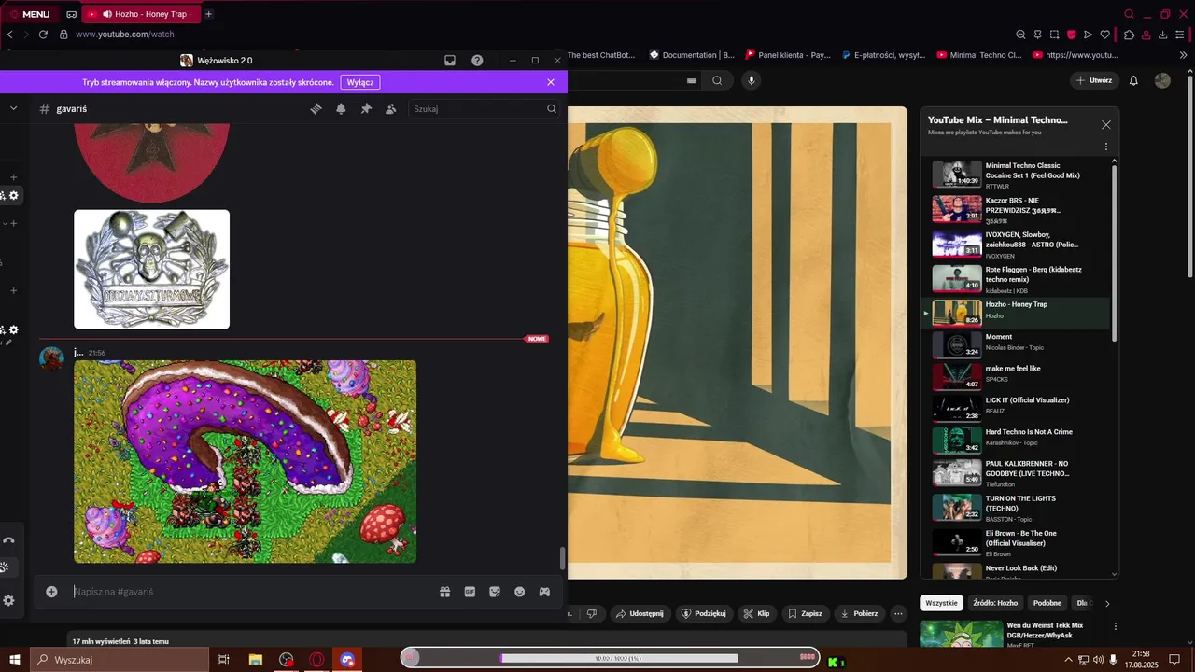Open Documentation bookmark in bookmarks bar
The image size is (1195, 672).
click(x=692, y=55)
